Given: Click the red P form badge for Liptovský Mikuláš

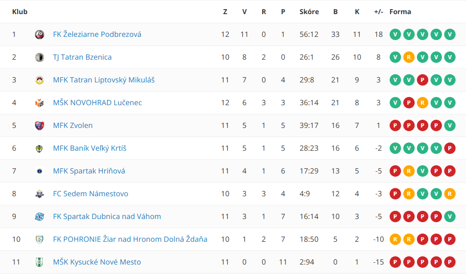Looking at the screenshot, I should pyautogui.click(x=423, y=80).
